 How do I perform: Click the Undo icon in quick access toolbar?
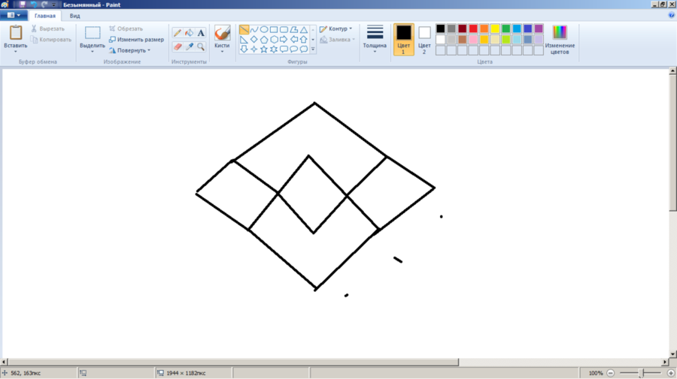point(33,5)
